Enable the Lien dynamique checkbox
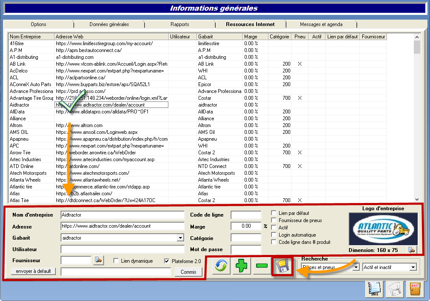The image size is (430, 301). (x=116, y=260)
